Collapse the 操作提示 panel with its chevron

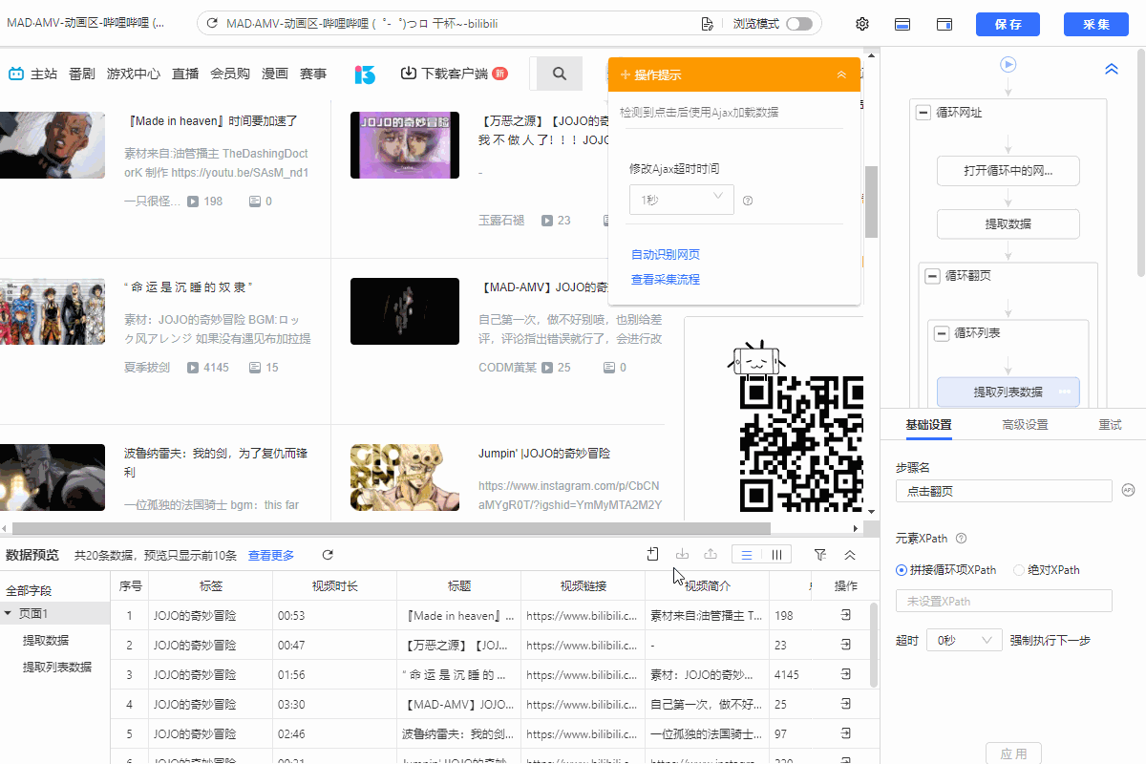tap(841, 74)
